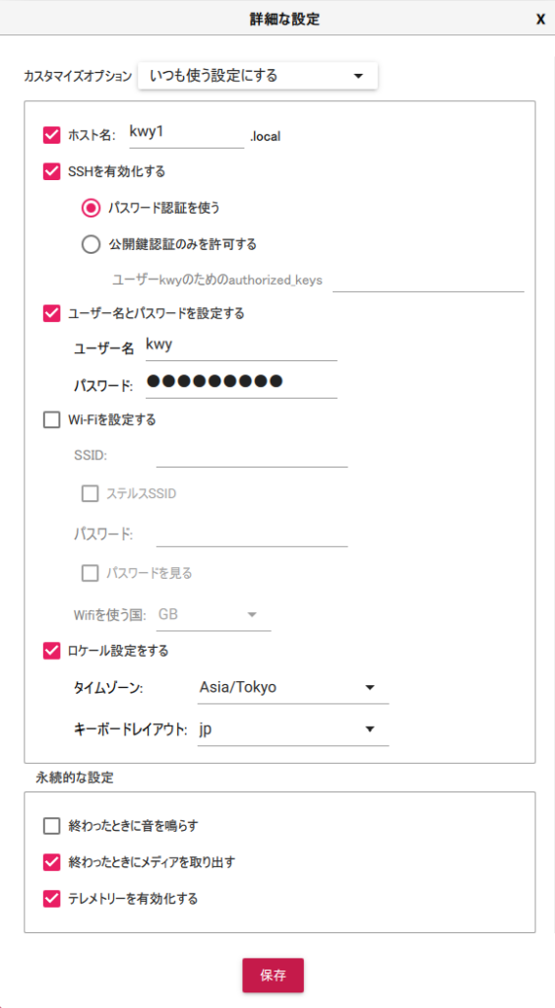Enable 終わったときに音を鳴らす checkbox
The height and width of the screenshot is (1008, 555).
[x=51, y=826]
